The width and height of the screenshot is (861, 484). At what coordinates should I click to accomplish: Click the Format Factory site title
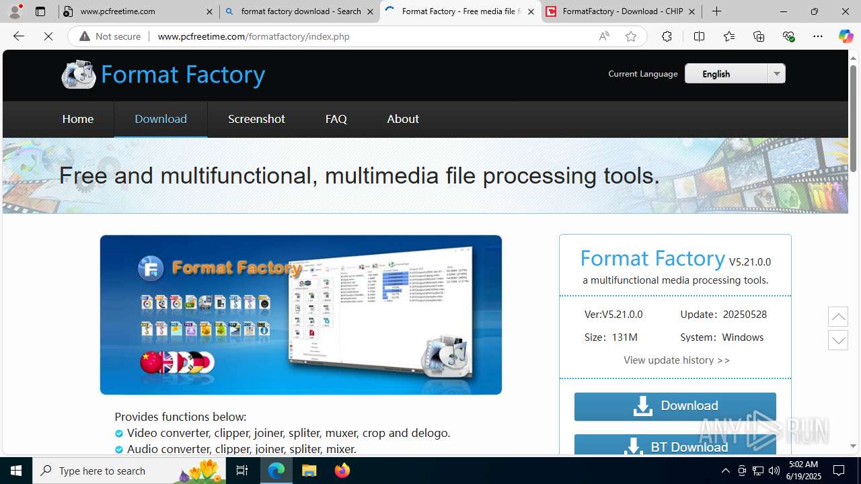[183, 75]
